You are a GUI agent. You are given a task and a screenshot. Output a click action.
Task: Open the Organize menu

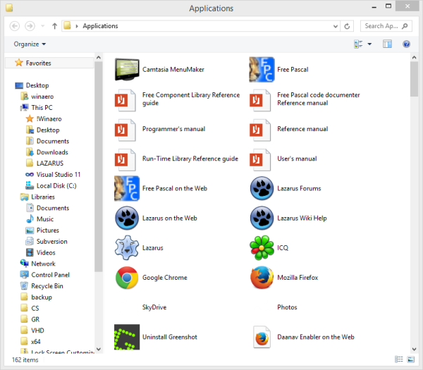30,44
